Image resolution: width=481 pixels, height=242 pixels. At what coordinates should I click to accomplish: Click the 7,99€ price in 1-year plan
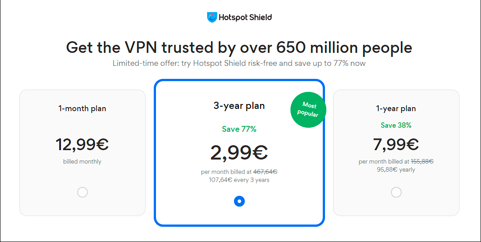click(x=396, y=144)
